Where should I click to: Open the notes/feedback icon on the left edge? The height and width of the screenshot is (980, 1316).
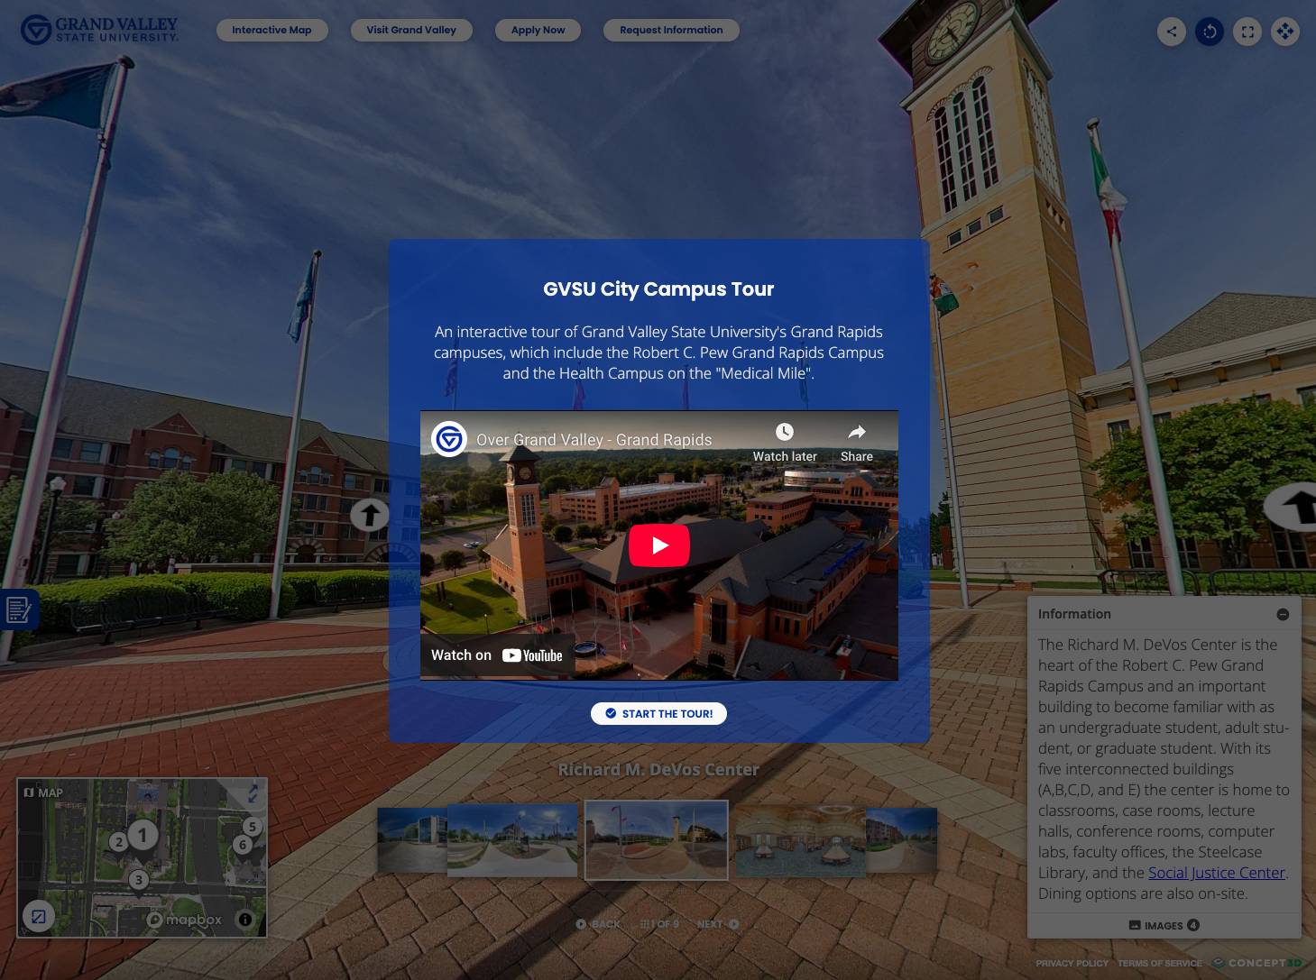18,609
